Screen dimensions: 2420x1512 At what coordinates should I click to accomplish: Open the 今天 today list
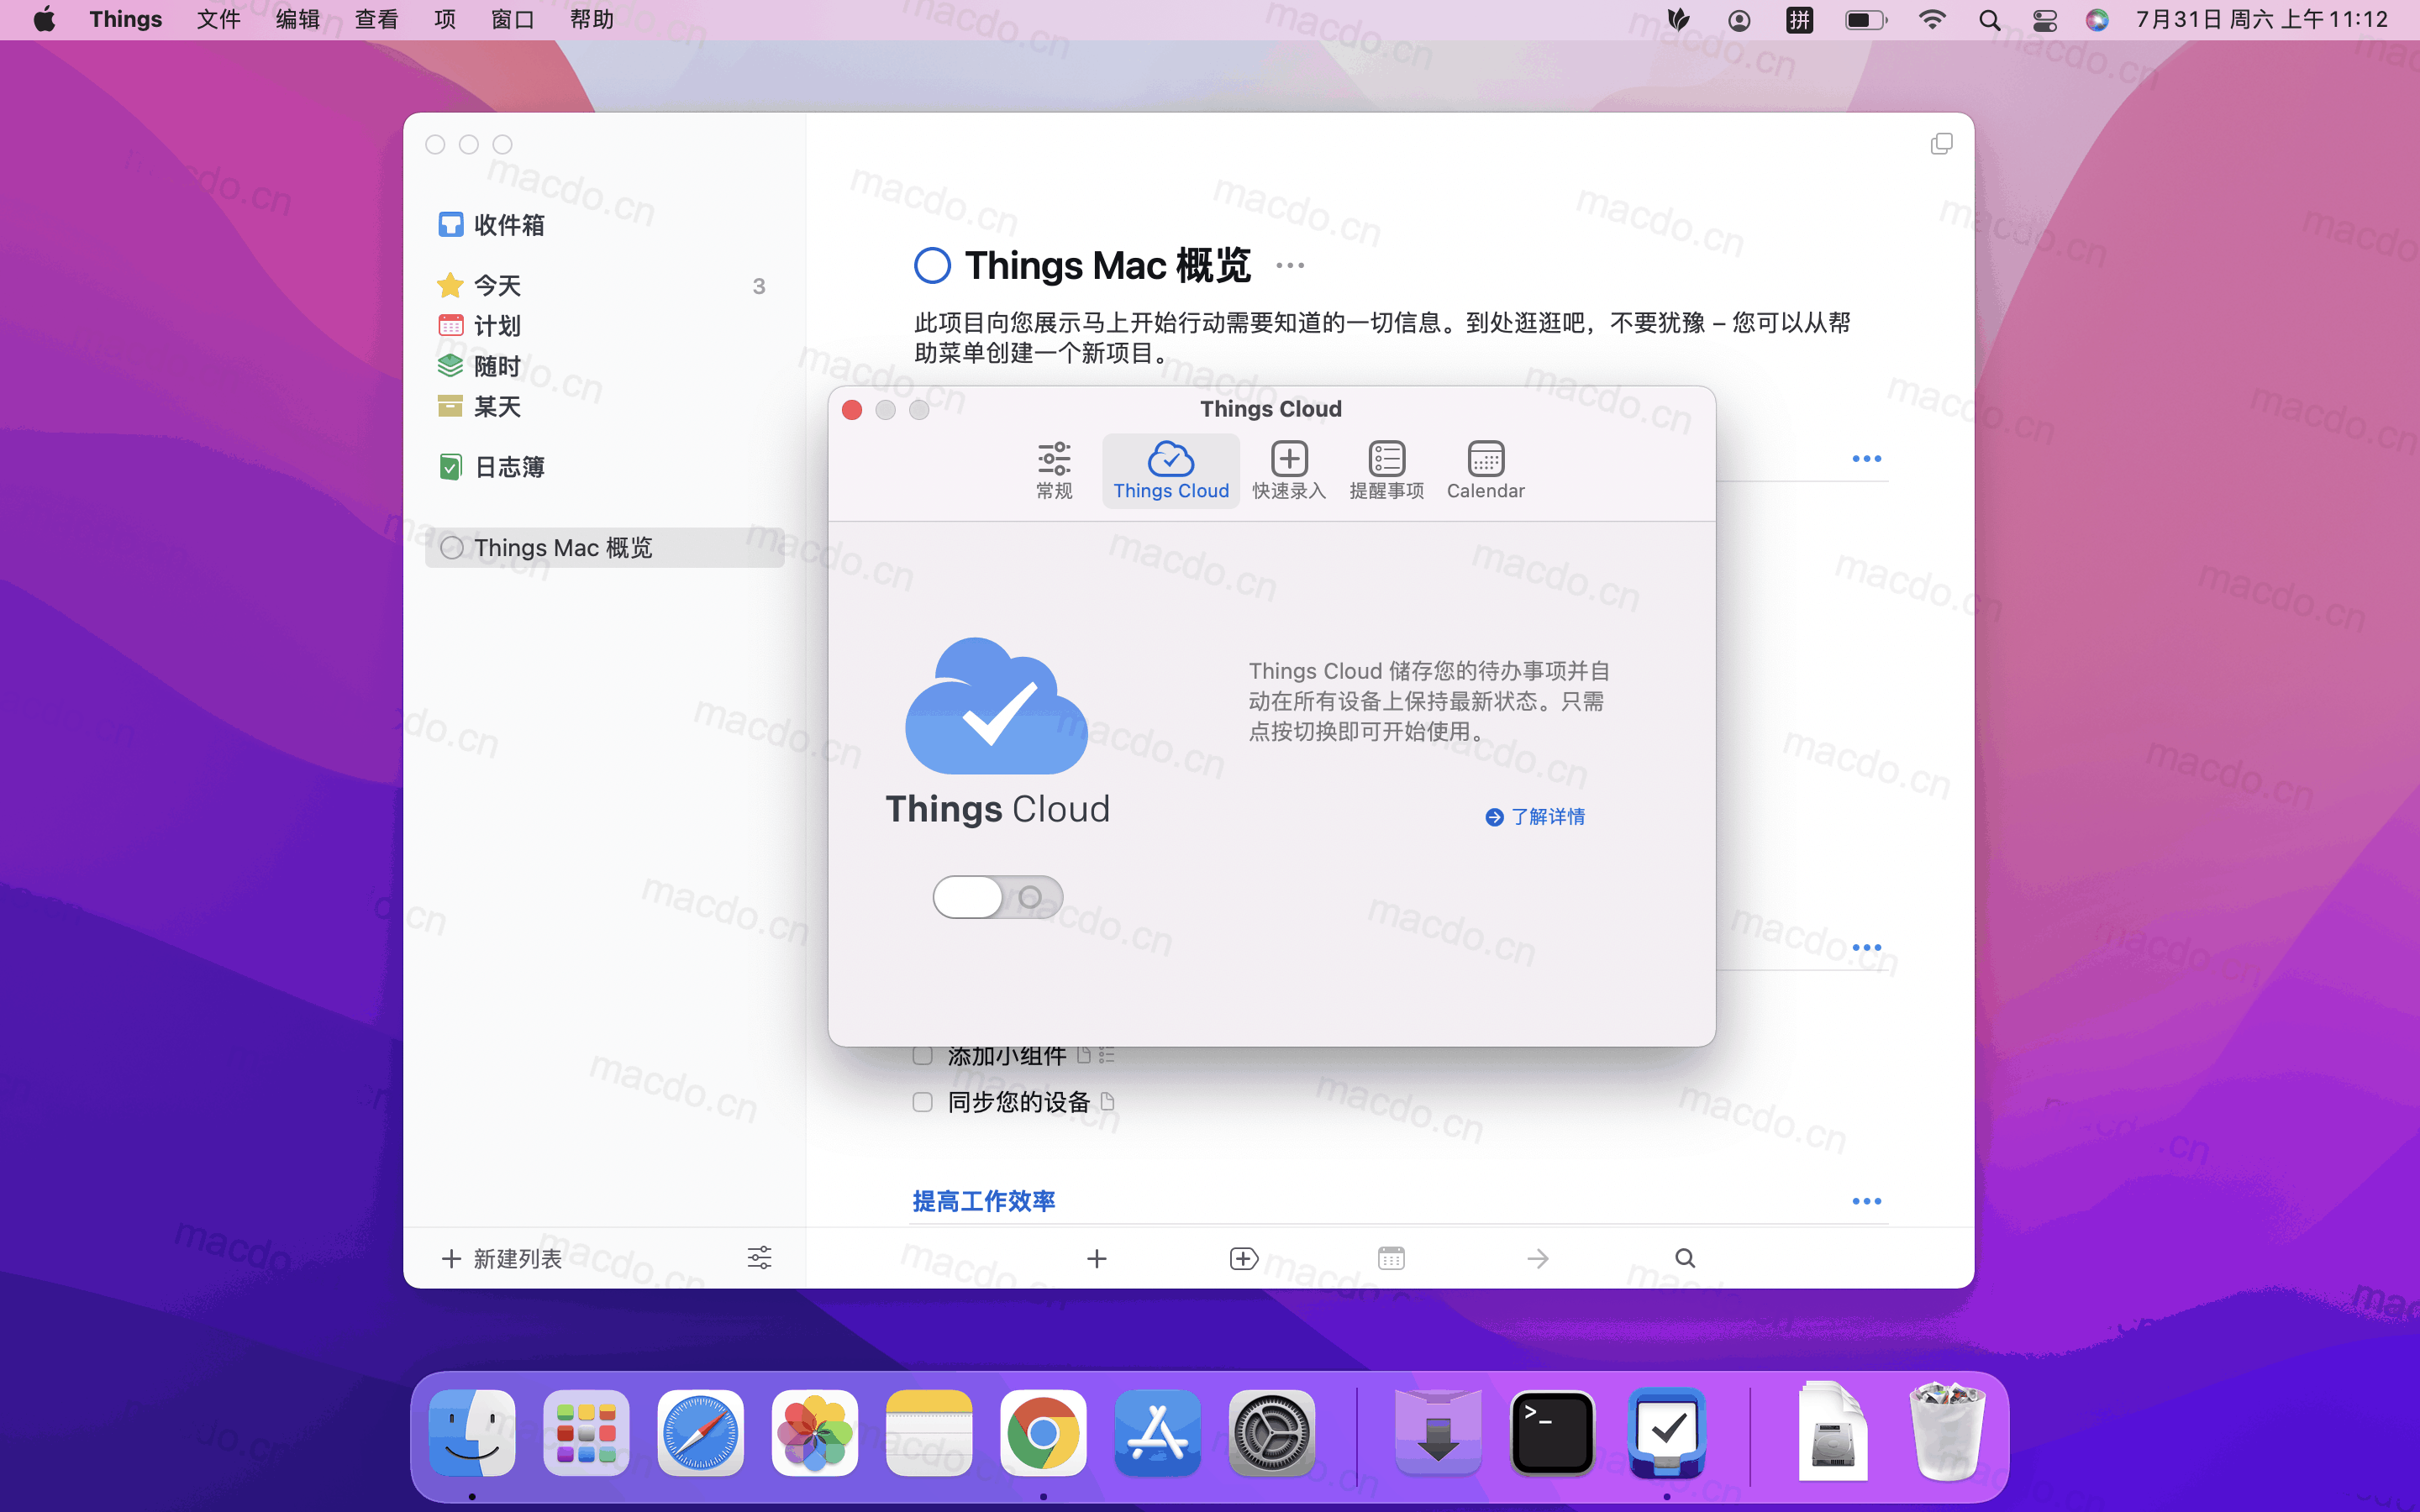(604, 286)
